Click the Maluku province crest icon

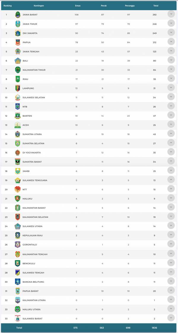18,198
